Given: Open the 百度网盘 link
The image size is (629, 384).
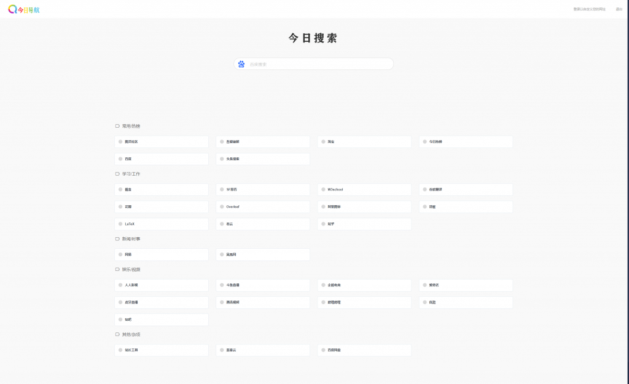Looking at the screenshot, I should coord(365,350).
